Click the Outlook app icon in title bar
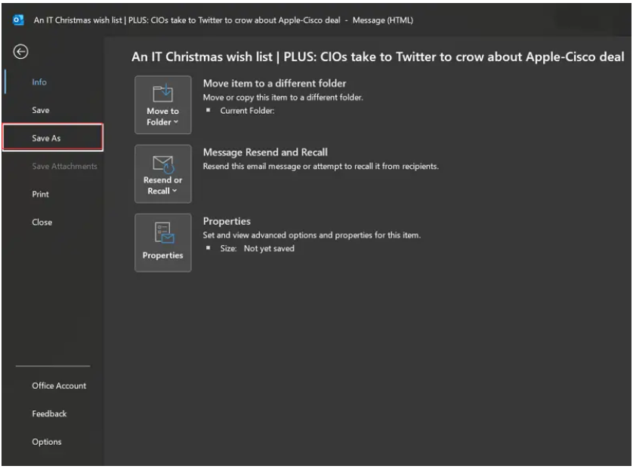The width and height of the screenshot is (633, 469). pos(19,20)
